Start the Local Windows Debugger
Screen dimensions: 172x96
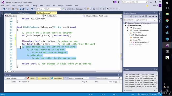(73, 9)
